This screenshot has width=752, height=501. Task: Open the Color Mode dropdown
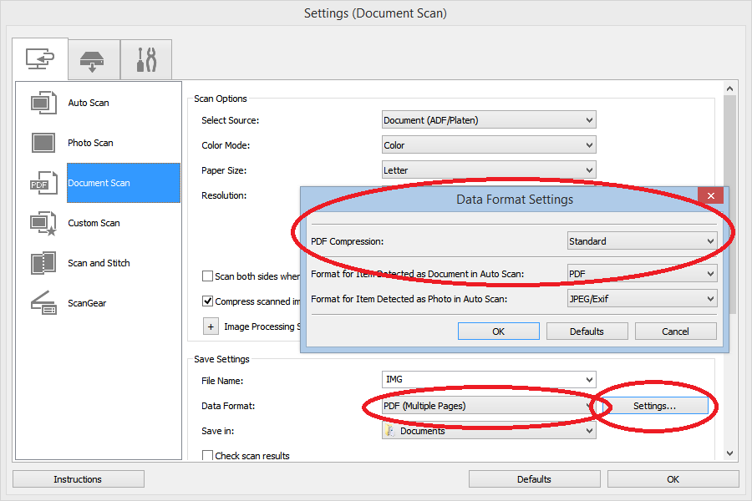(x=489, y=145)
